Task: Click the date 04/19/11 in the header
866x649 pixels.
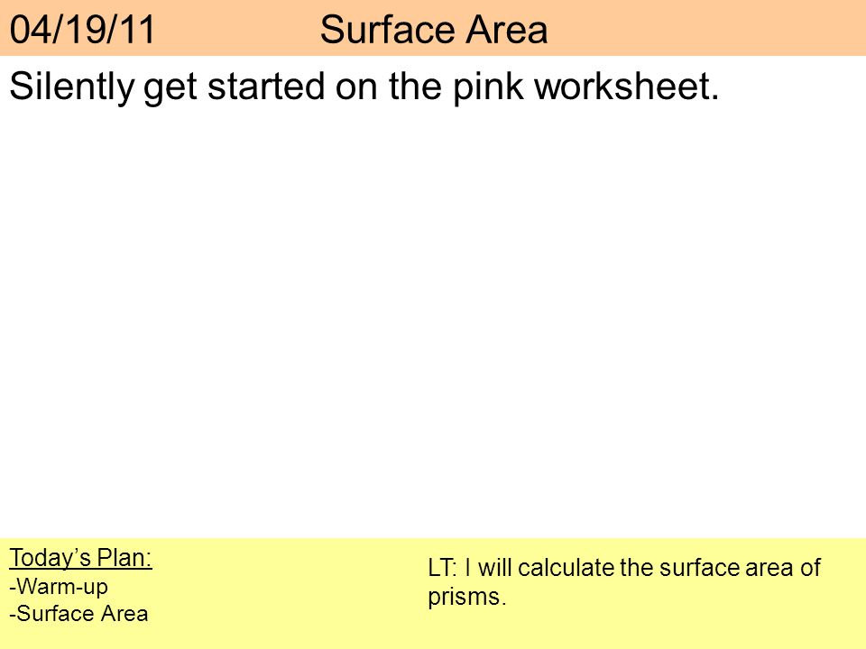Action: click(x=83, y=29)
